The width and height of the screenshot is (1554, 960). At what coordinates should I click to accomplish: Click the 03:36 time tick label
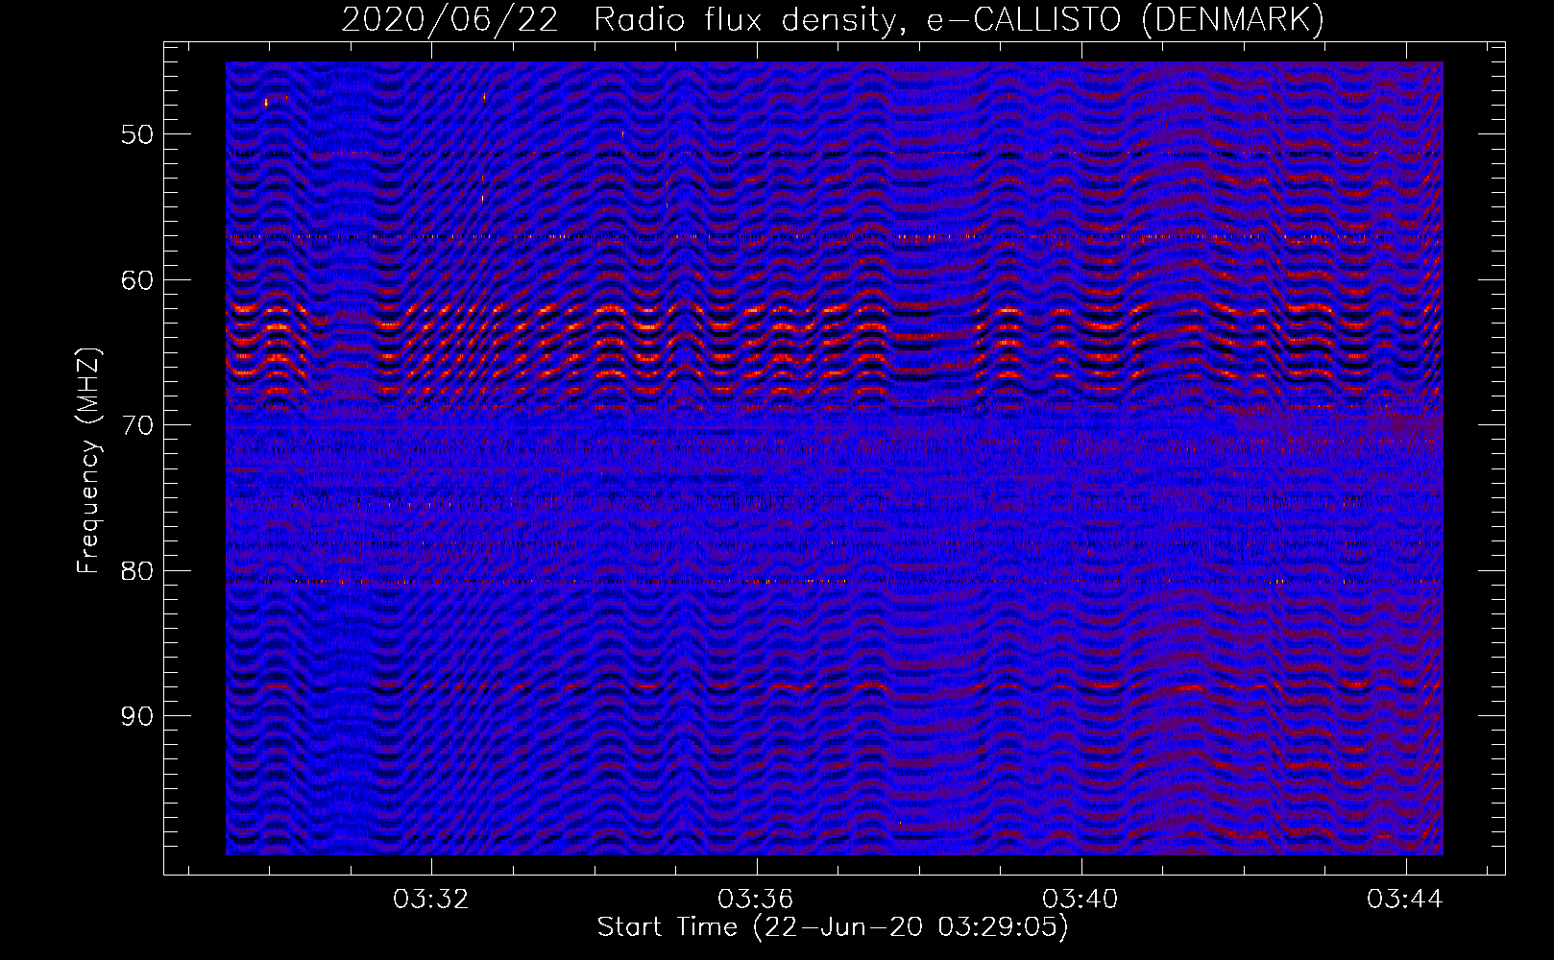(756, 900)
